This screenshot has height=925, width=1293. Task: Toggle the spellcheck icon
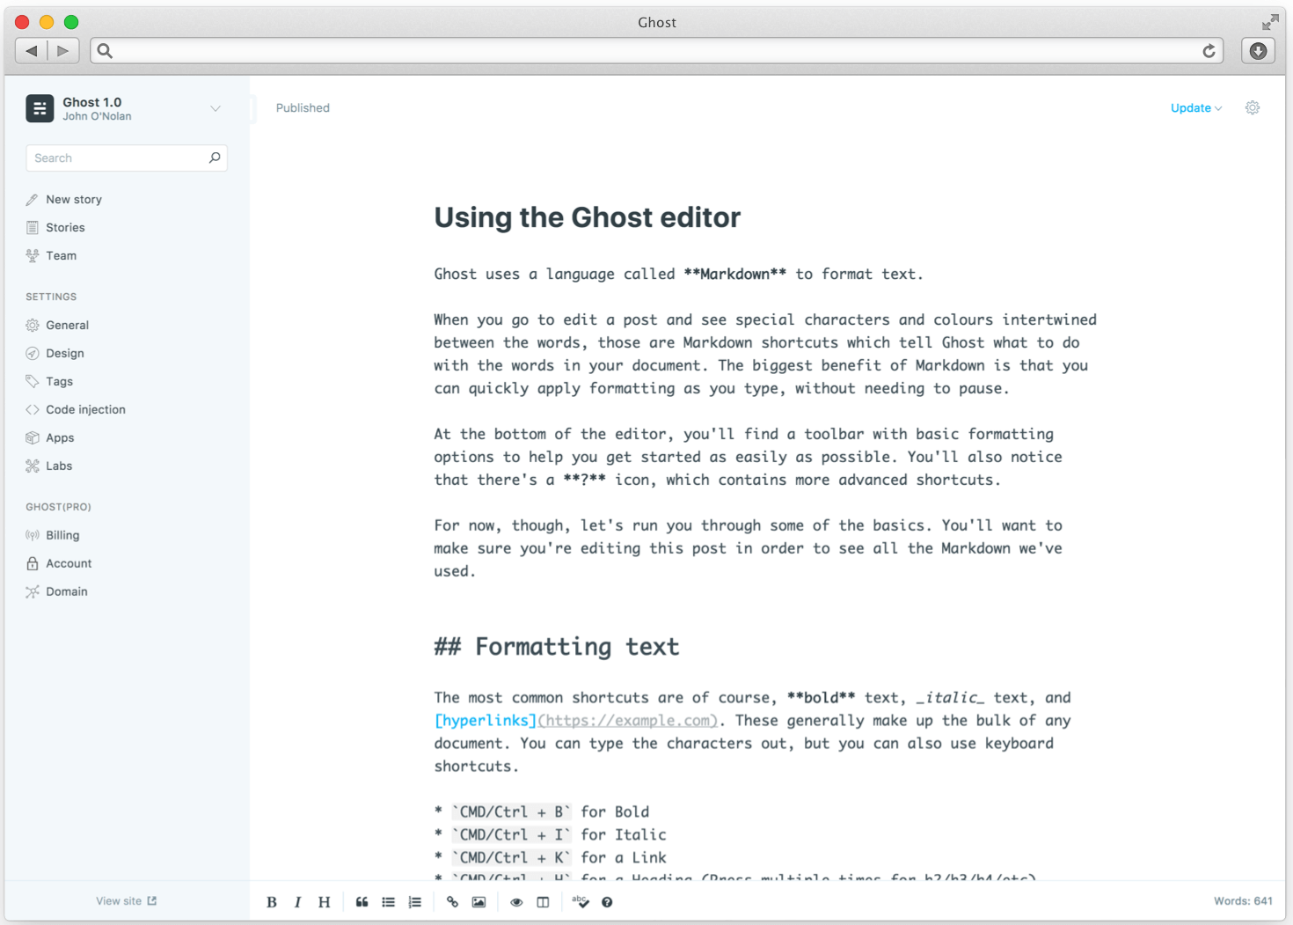coord(581,901)
